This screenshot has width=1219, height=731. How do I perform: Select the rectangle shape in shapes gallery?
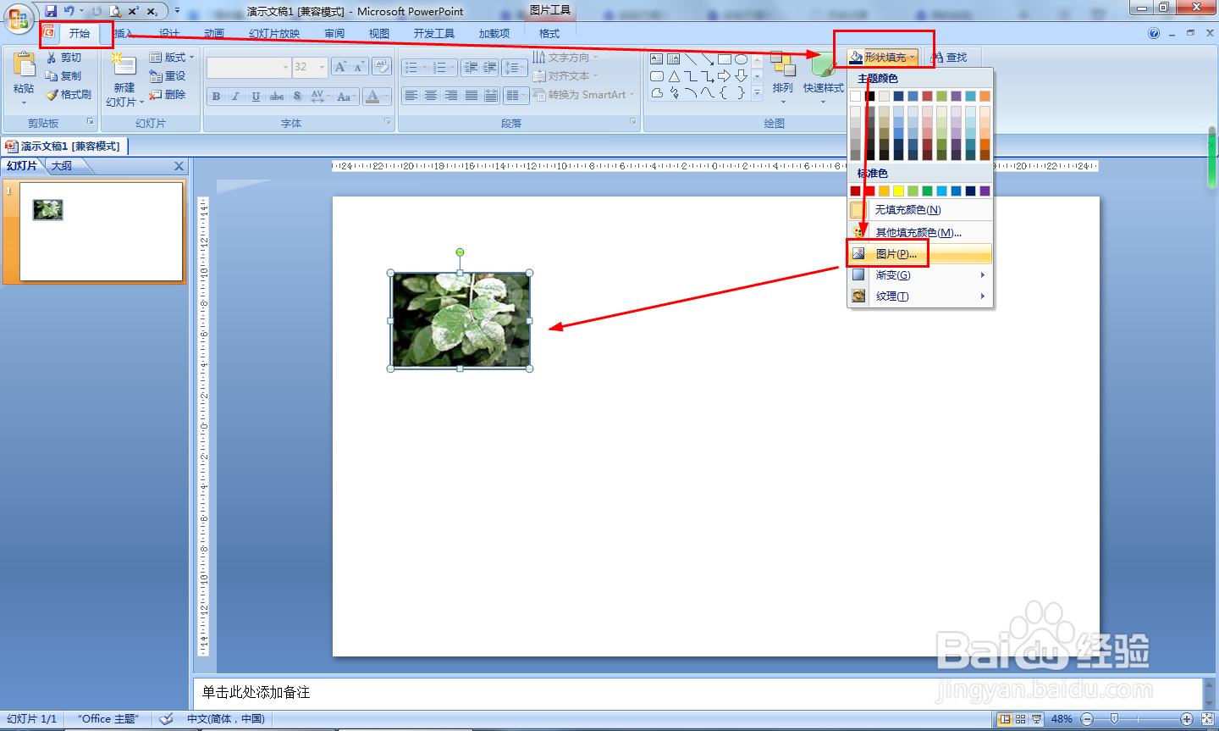pos(725,59)
